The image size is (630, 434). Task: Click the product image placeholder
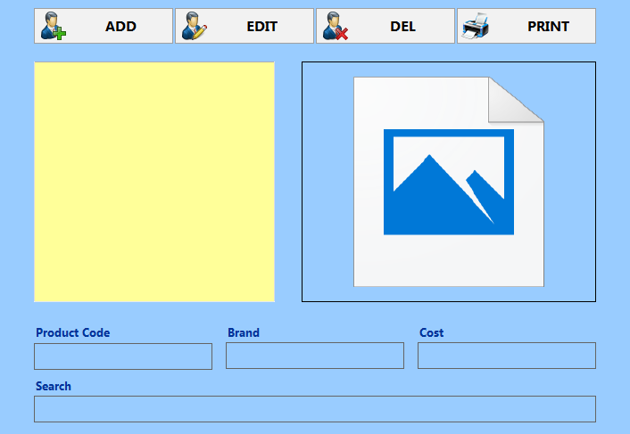coord(449,182)
